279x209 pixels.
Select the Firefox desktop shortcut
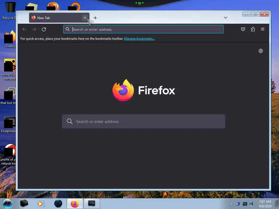click(10, 39)
